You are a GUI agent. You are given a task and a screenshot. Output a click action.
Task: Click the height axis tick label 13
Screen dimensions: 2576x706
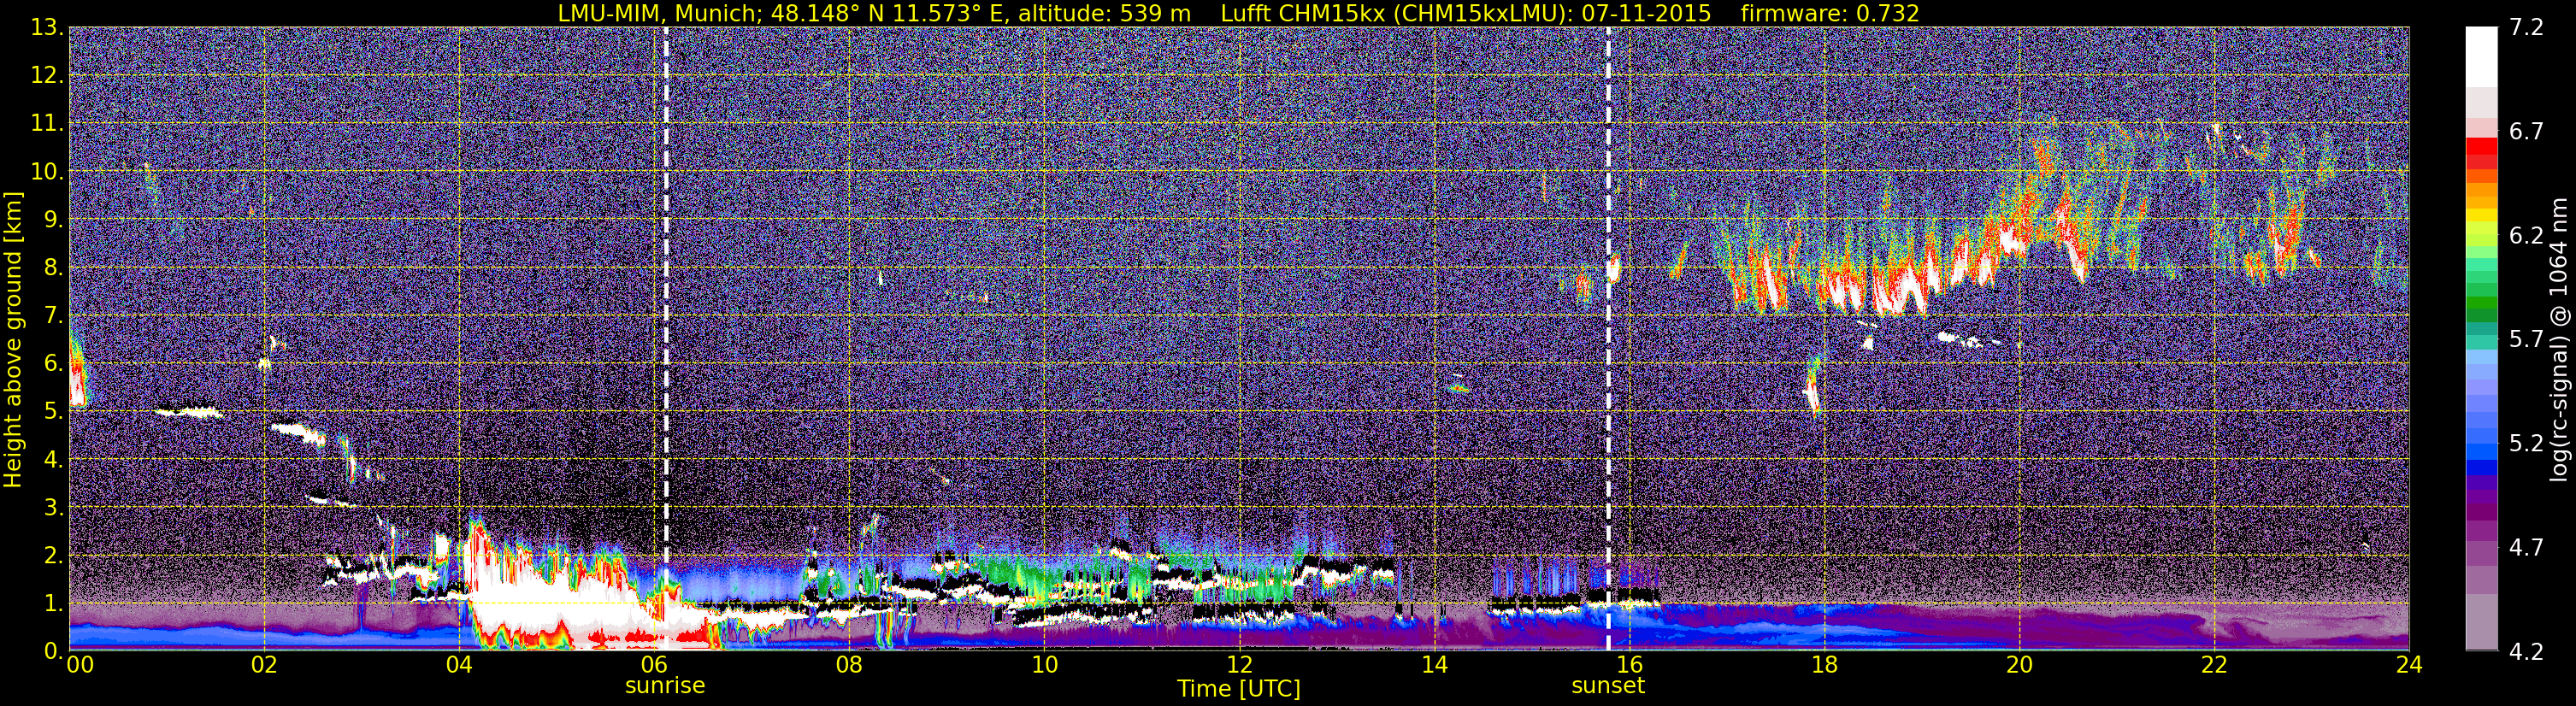click(46, 27)
